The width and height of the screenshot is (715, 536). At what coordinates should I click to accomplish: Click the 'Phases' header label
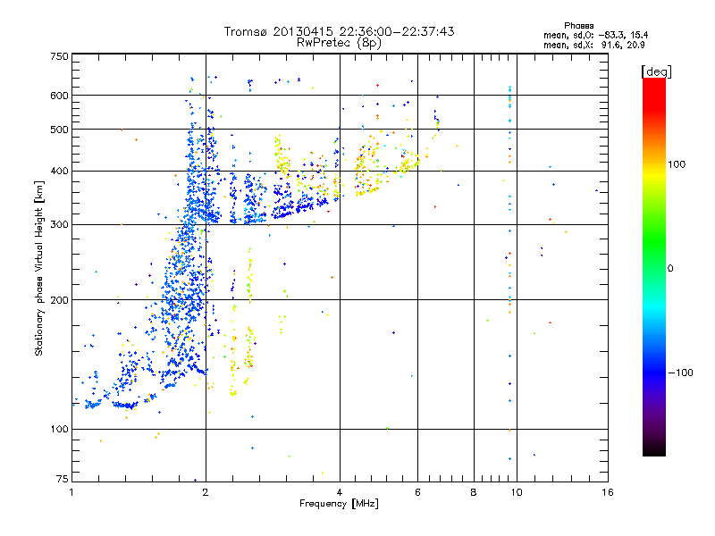click(578, 26)
